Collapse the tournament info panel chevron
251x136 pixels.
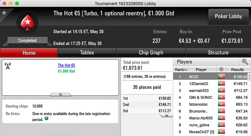(61, 94)
